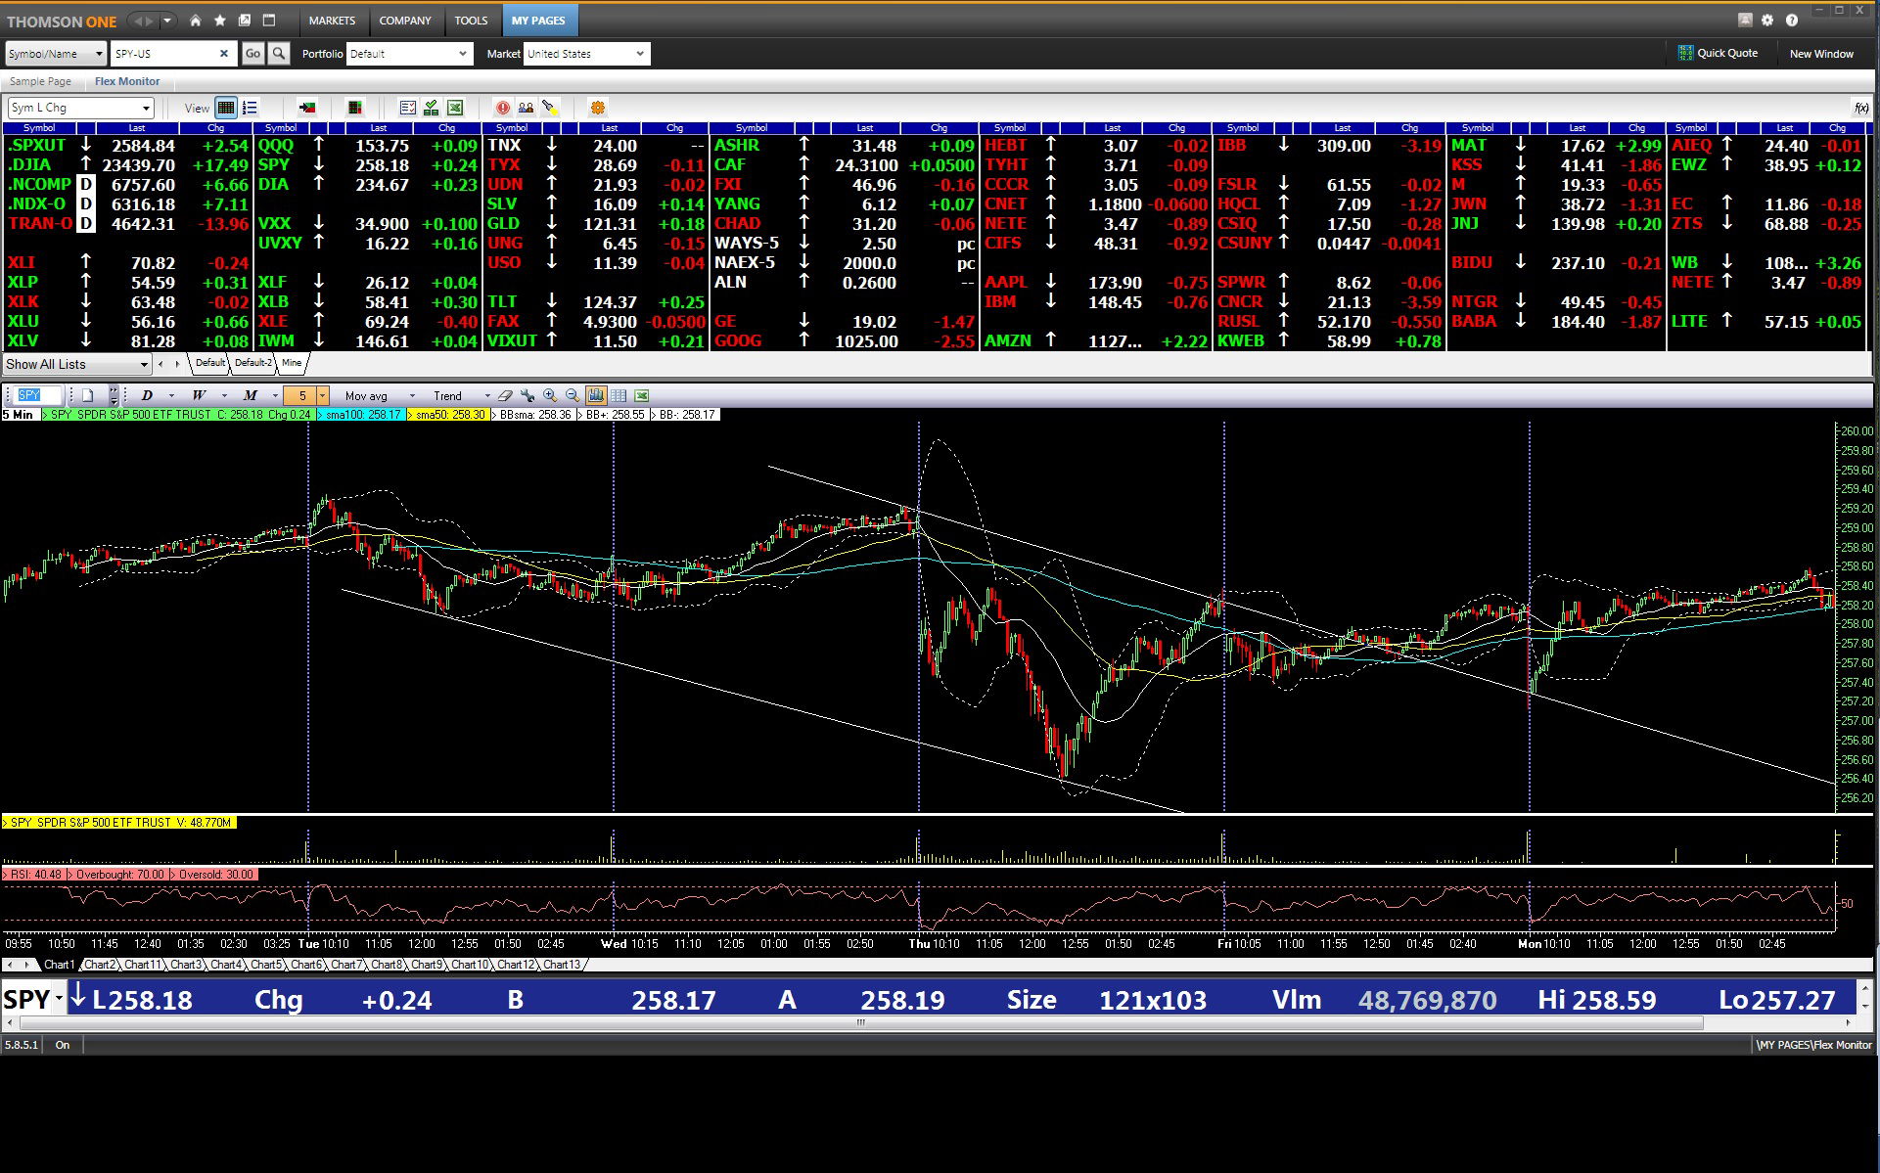Click the New Window link
This screenshot has height=1173, width=1880.
1821,54
